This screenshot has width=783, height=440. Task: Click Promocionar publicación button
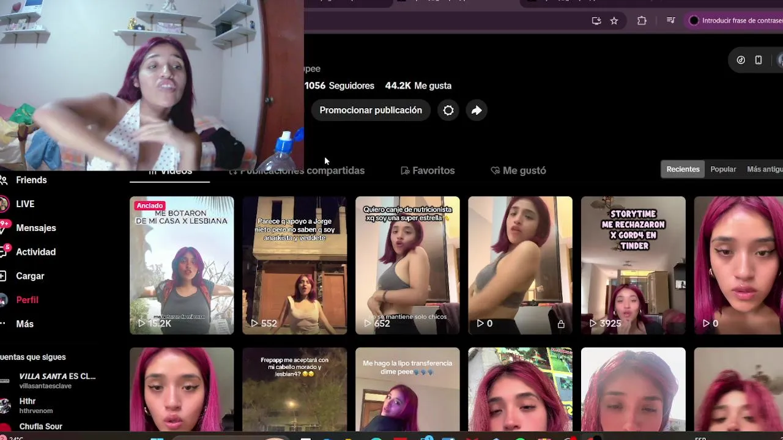click(x=371, y=111)
